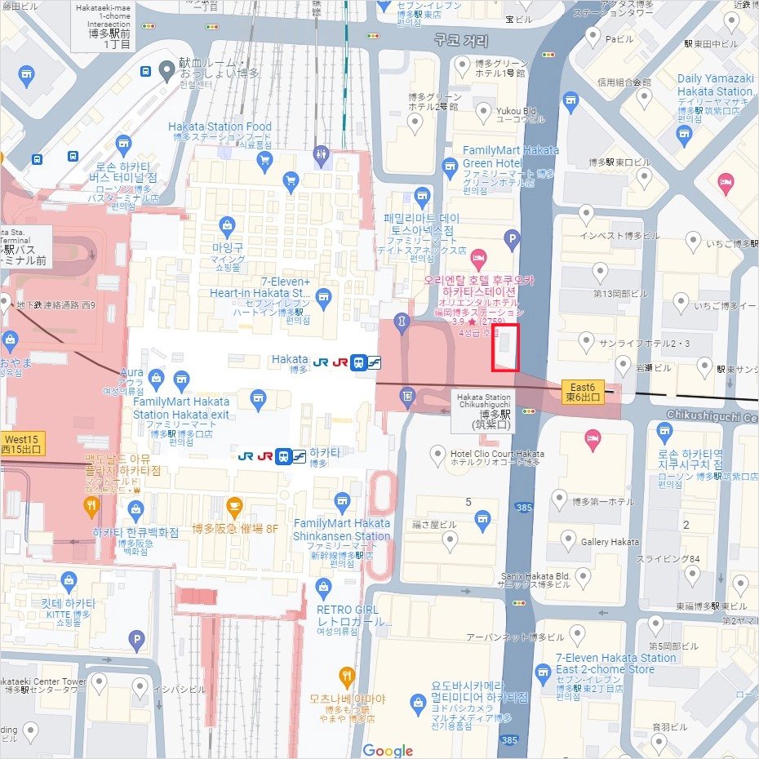Click the Paビル map pin

593,37
